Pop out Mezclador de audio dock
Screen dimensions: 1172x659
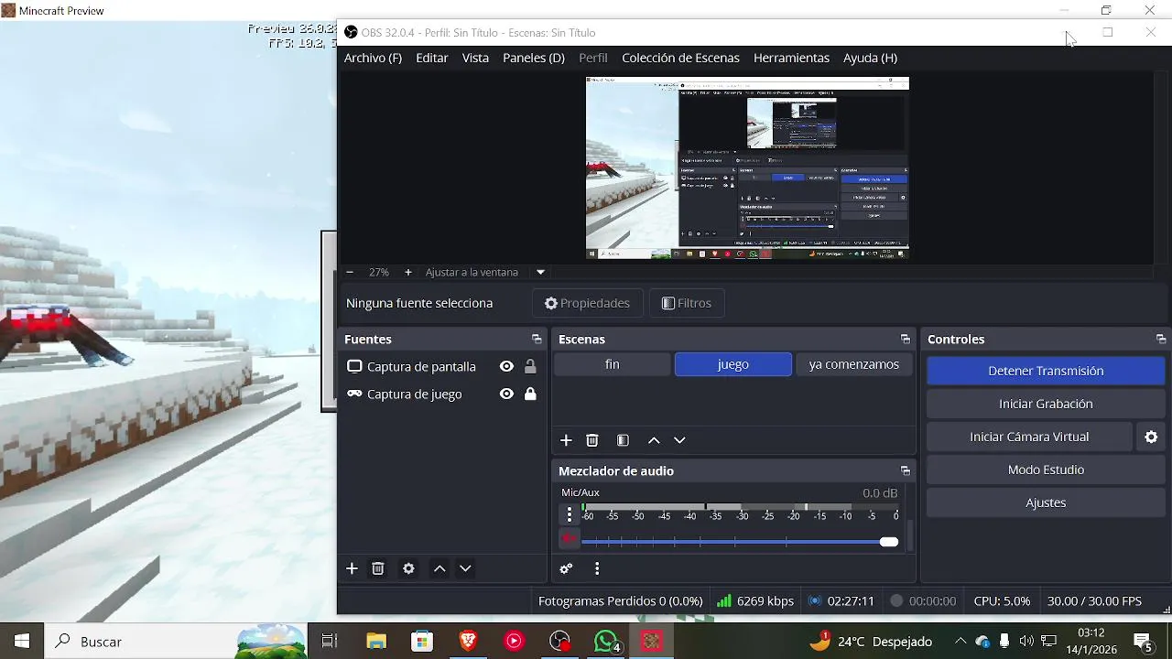pyautogui.click(x=905, y=471)
